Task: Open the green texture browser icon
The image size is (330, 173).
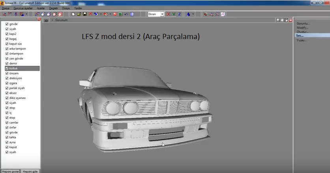Action: (x=121, y=14)
